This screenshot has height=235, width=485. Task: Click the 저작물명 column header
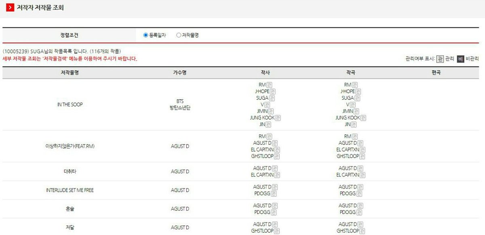pos(70,73)
